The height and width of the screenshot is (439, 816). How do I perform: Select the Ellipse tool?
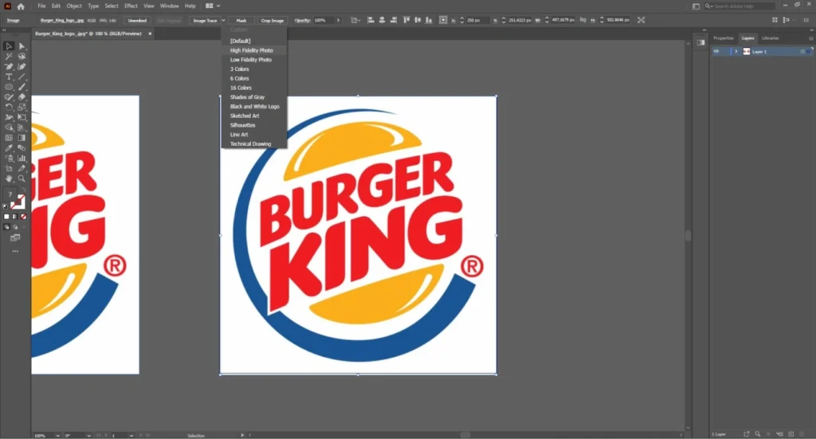(x=9, y=87)
